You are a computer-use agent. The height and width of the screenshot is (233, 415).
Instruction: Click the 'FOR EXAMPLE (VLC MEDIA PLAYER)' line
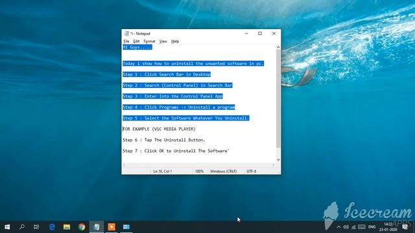click(159, 129)
